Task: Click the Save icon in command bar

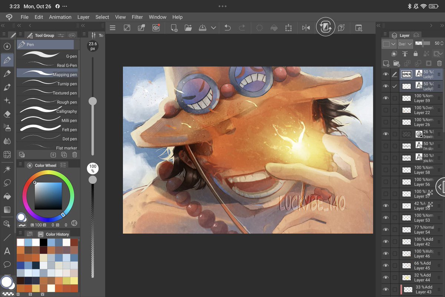Action: 202,28
